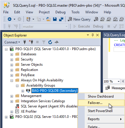The height and width of the screenshot is (128, 125).
Task: Open Activity Monitor from Object Explorer toolbar
Action: click(x=57, y=42)
